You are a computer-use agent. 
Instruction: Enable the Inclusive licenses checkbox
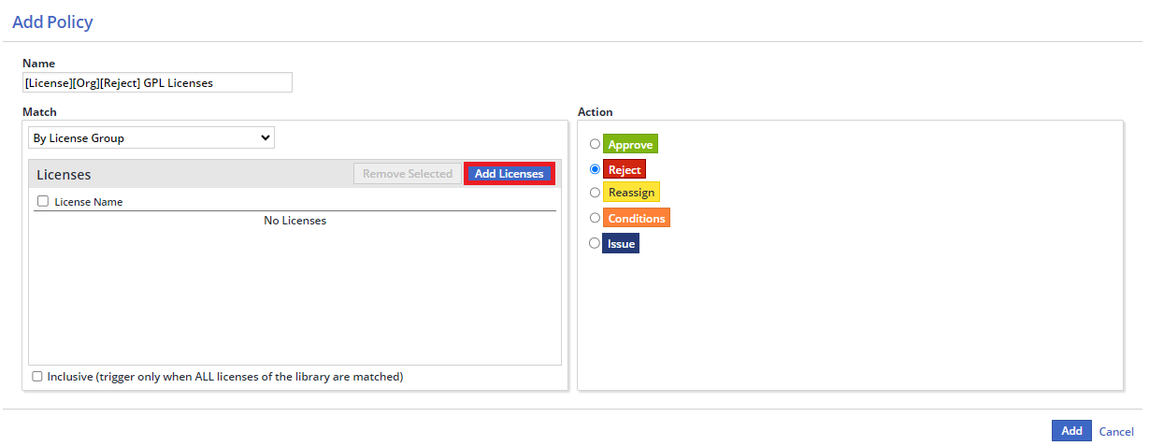[37, 377]
